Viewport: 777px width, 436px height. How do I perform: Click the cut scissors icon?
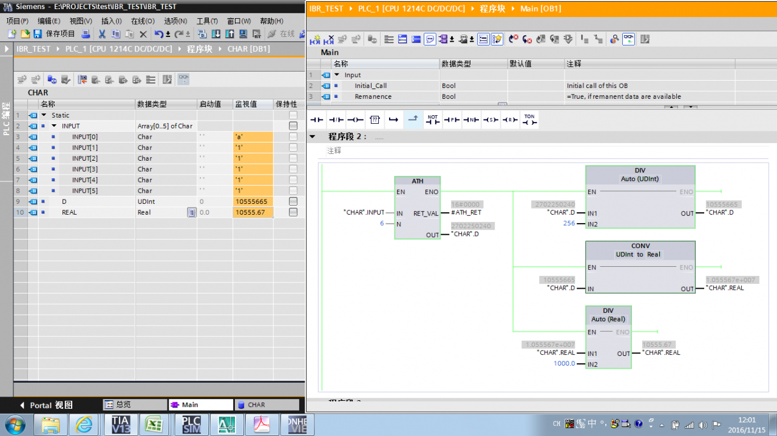point(102,34)
